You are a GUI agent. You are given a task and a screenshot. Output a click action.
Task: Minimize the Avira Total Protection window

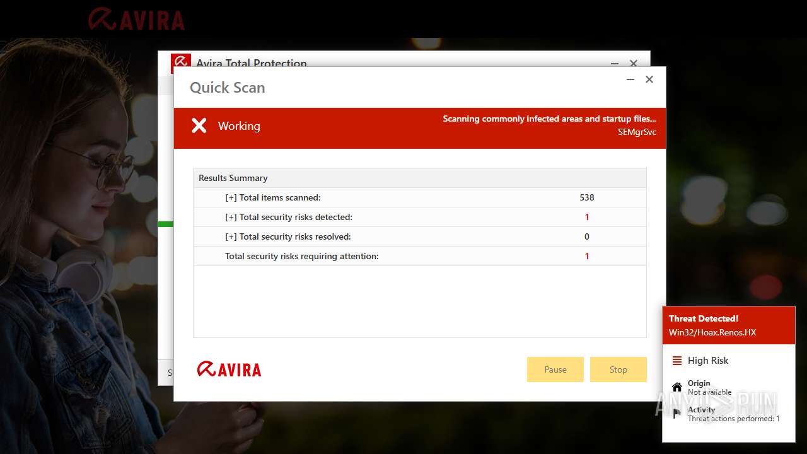615,63
